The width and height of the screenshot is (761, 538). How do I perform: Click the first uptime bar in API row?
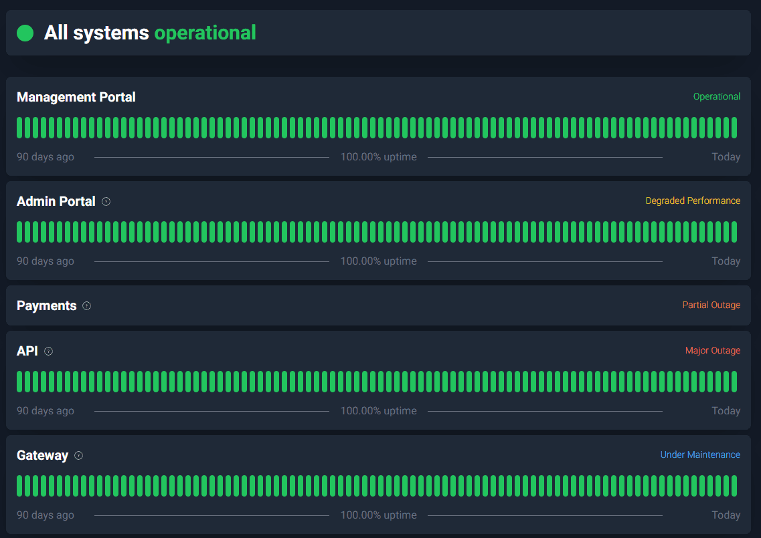click(20, 381)
